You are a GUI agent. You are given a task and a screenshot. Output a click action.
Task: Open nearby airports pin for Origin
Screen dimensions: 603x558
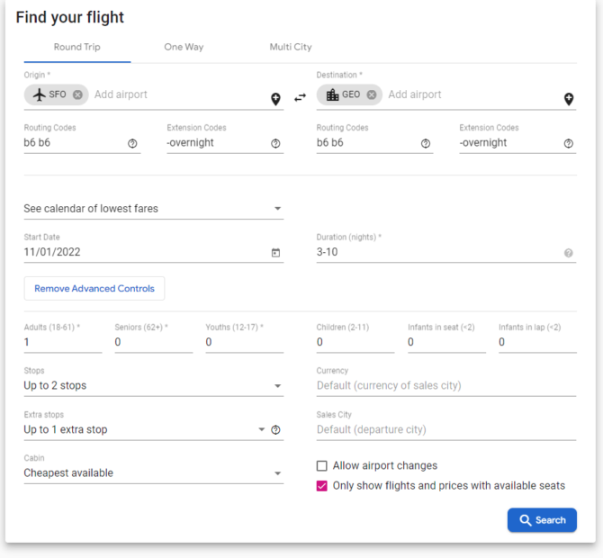275,99
